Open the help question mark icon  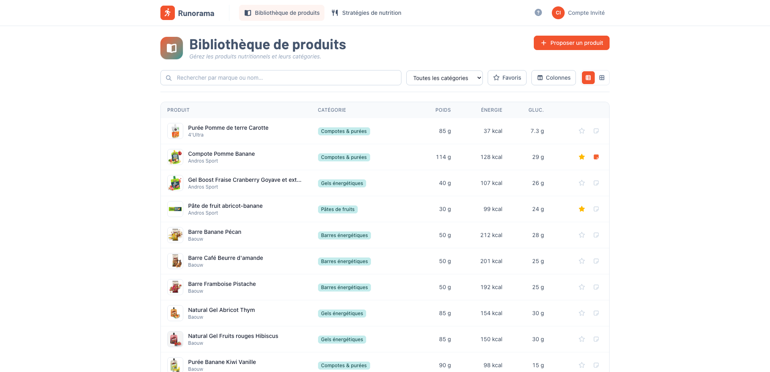538,13
